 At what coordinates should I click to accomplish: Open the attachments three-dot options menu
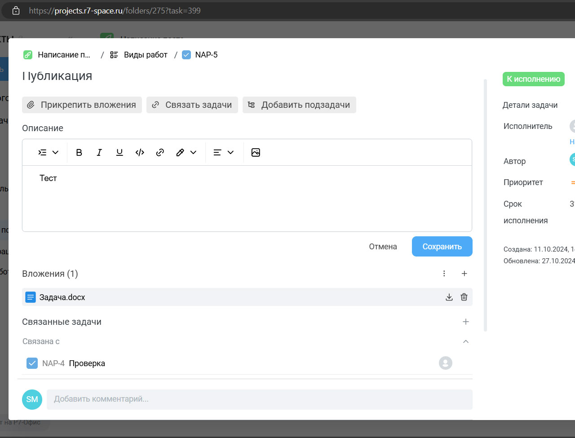pyautogui.click(x=444, y=274)
